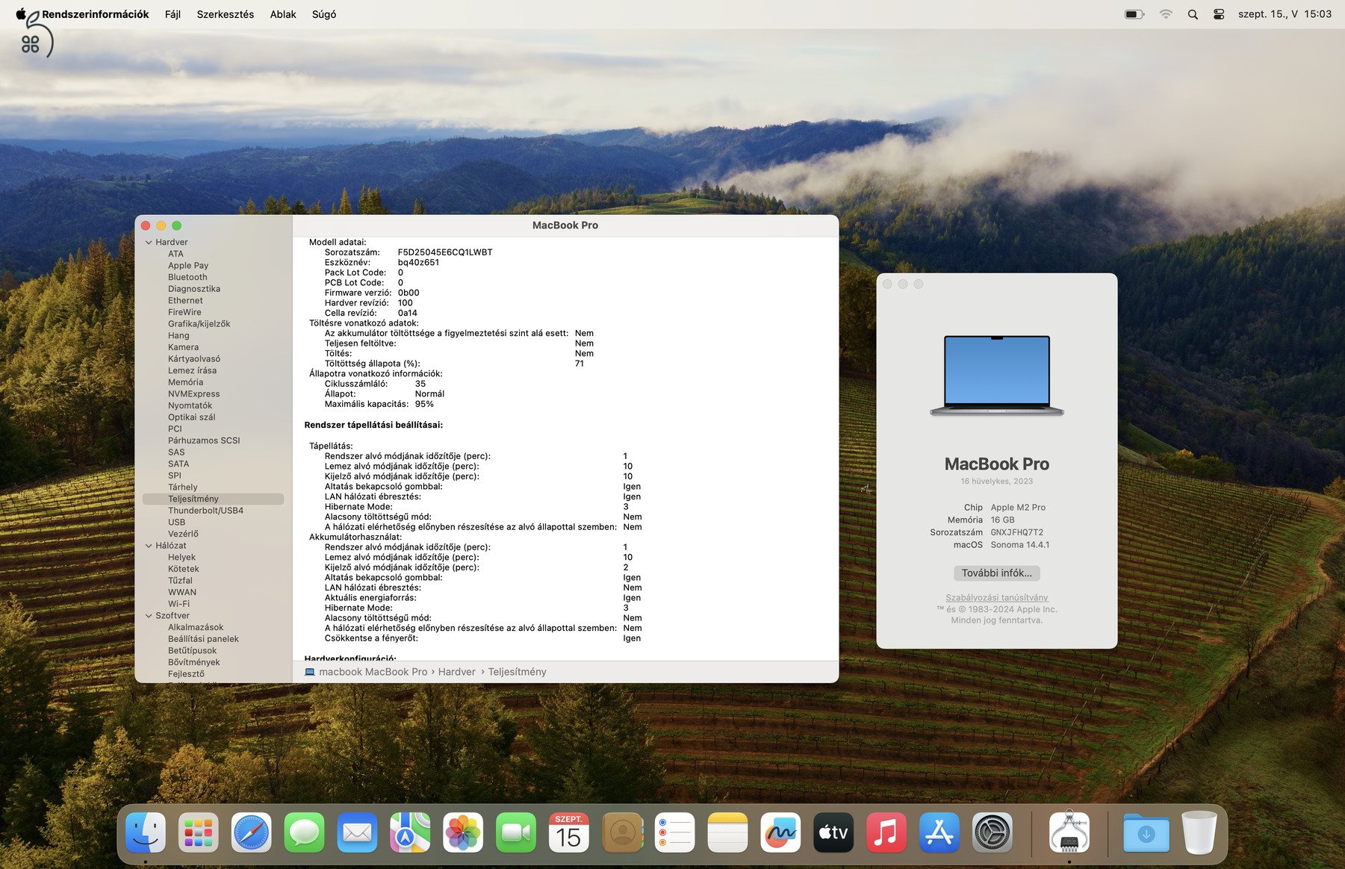Viewport: 1345px width, 869px height.
Task: Select Wi-Fi under Hálózat
Action: tap(178, 604)
